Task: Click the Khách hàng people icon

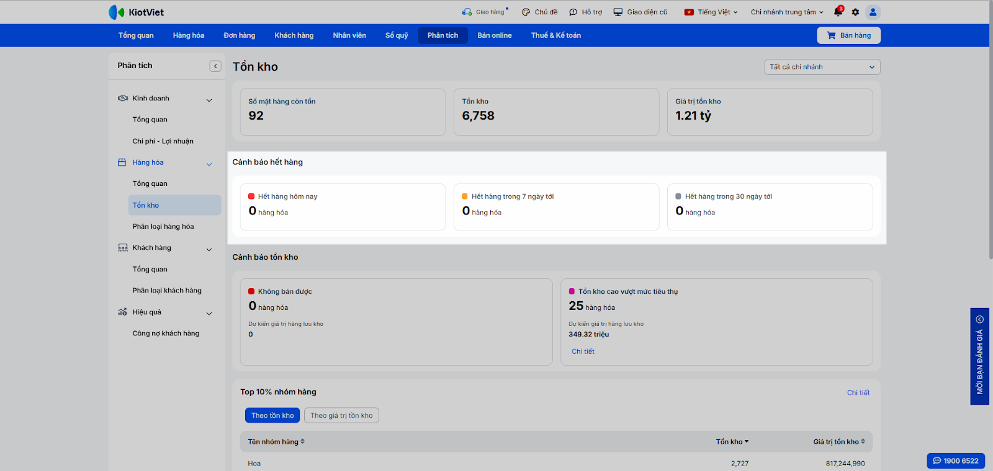Action: (x=123, y=248)
